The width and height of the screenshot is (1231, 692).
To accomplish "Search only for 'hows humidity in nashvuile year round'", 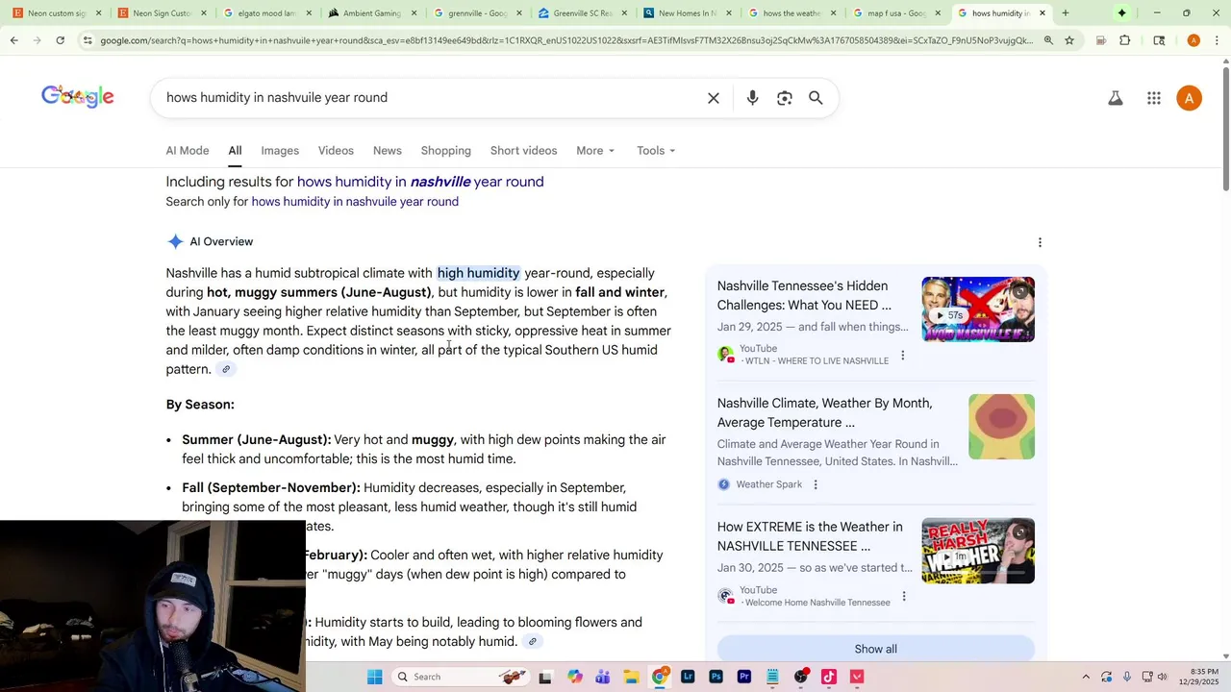I will 355,202.
